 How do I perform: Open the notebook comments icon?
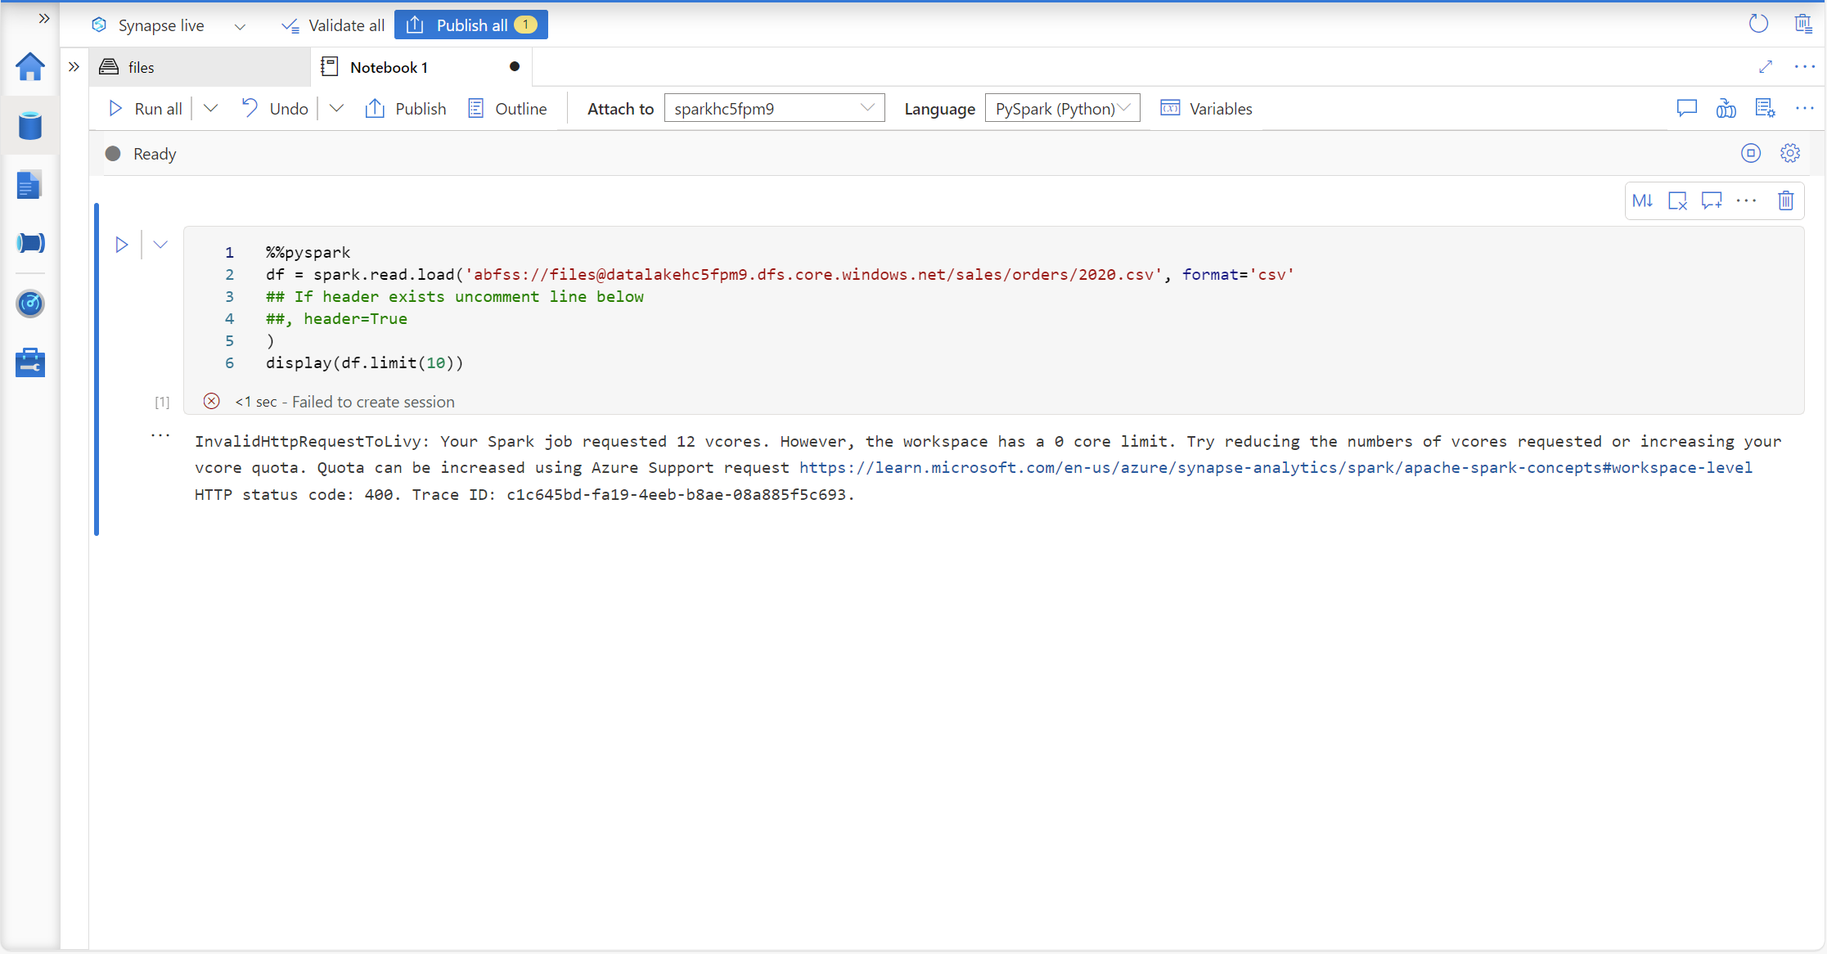click(x=1686, y=108)
